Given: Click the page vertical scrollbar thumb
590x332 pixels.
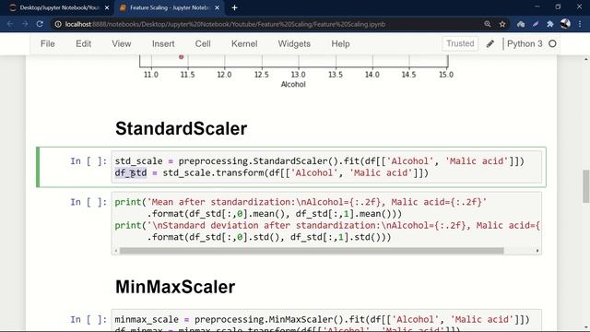Looking at the screenshot, I should coord(586,186).
